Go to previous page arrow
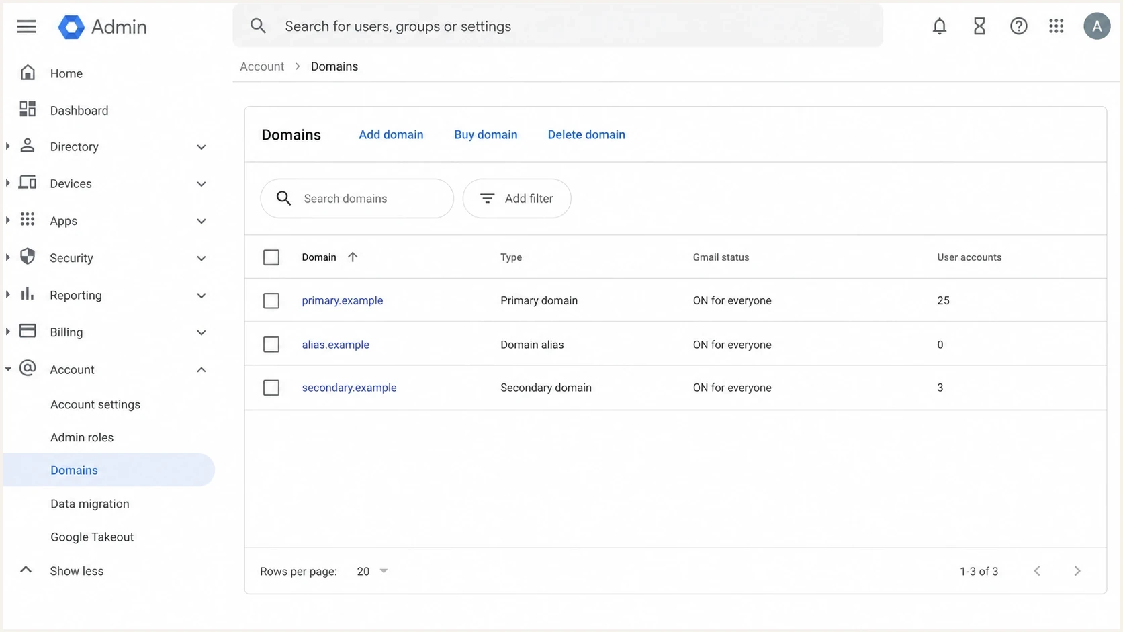This screenshot has height=632, width=1123. point(1037,571)
